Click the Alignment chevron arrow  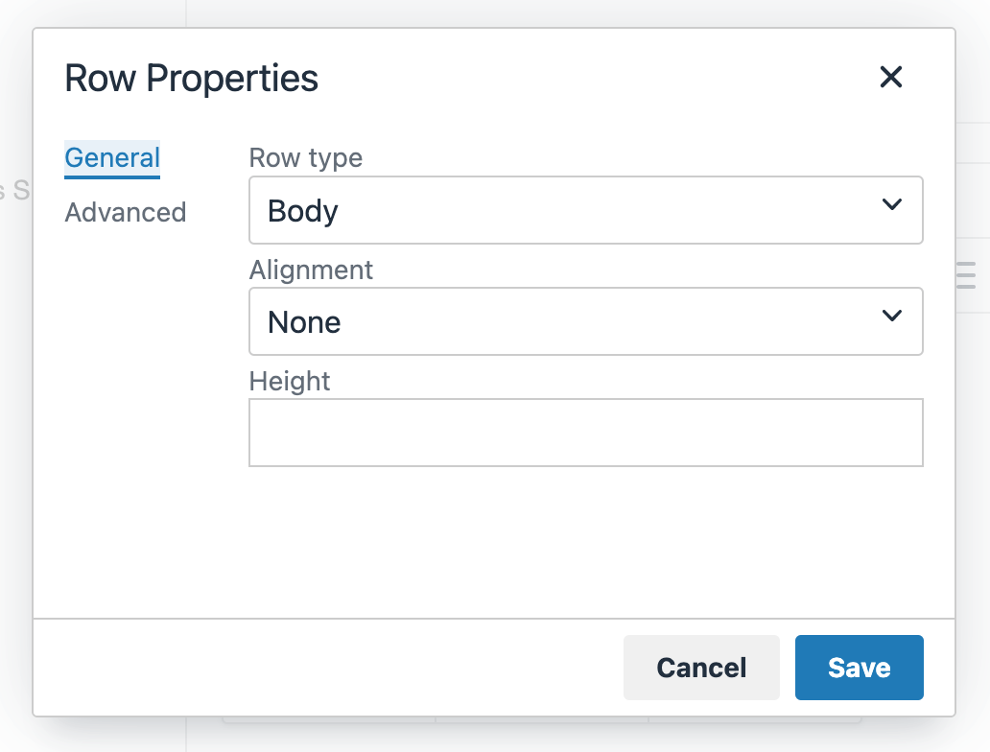[891, 316]
